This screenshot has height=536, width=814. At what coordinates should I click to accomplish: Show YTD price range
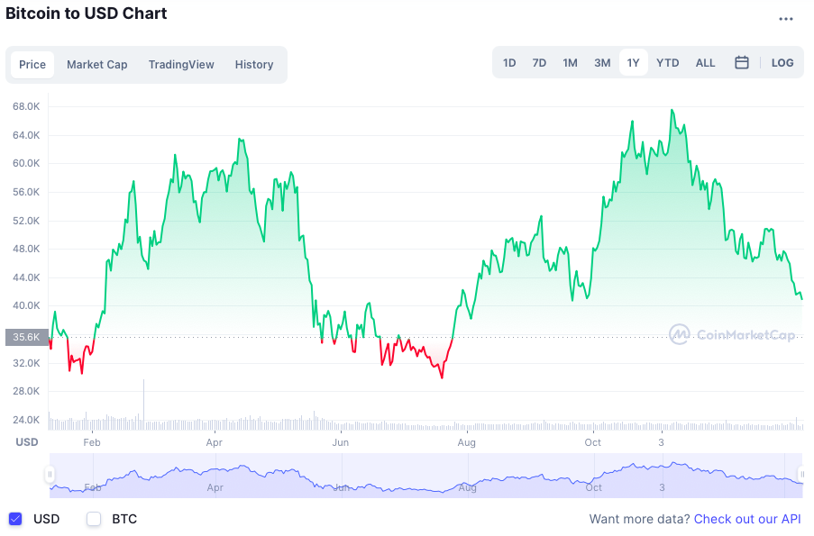coord(668,63)
